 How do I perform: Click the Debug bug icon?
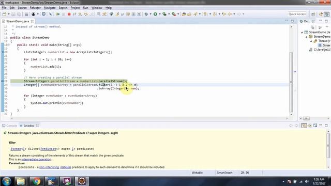tap(146, 14)
